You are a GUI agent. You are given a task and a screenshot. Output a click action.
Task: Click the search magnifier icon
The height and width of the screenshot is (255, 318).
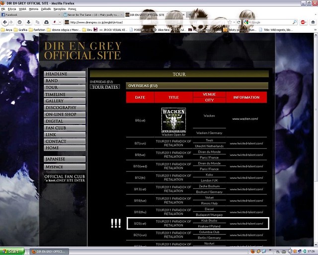point(295,22)
